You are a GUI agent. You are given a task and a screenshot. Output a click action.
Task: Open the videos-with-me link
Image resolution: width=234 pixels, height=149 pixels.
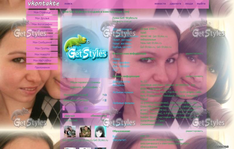click(76, 100)
